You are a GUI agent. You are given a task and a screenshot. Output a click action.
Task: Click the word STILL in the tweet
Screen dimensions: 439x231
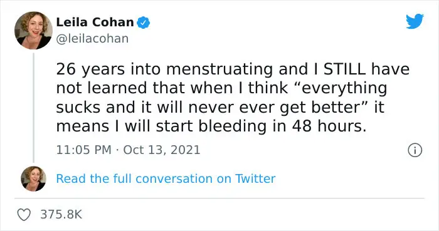345,69
